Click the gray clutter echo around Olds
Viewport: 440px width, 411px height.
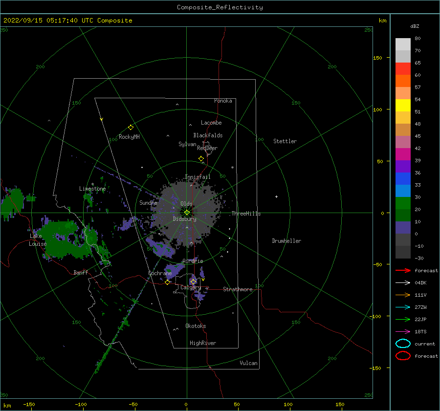coord(187,212)
